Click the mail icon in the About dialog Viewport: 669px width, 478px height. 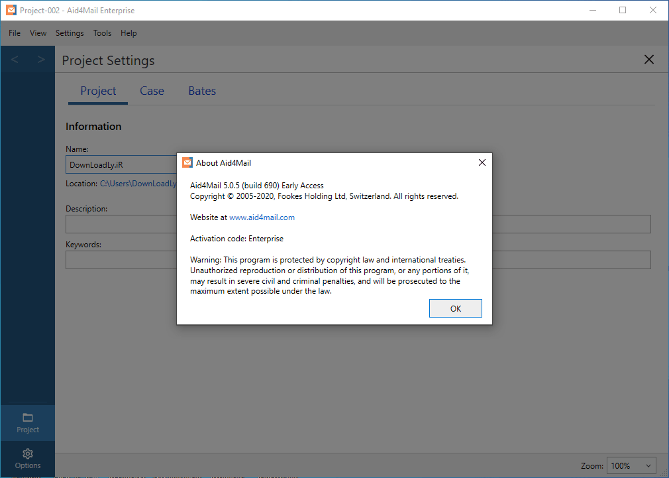tap(187, 162)
